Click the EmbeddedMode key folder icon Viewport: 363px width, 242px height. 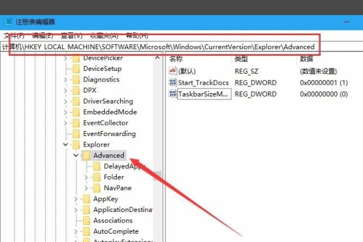coord(76,112)
